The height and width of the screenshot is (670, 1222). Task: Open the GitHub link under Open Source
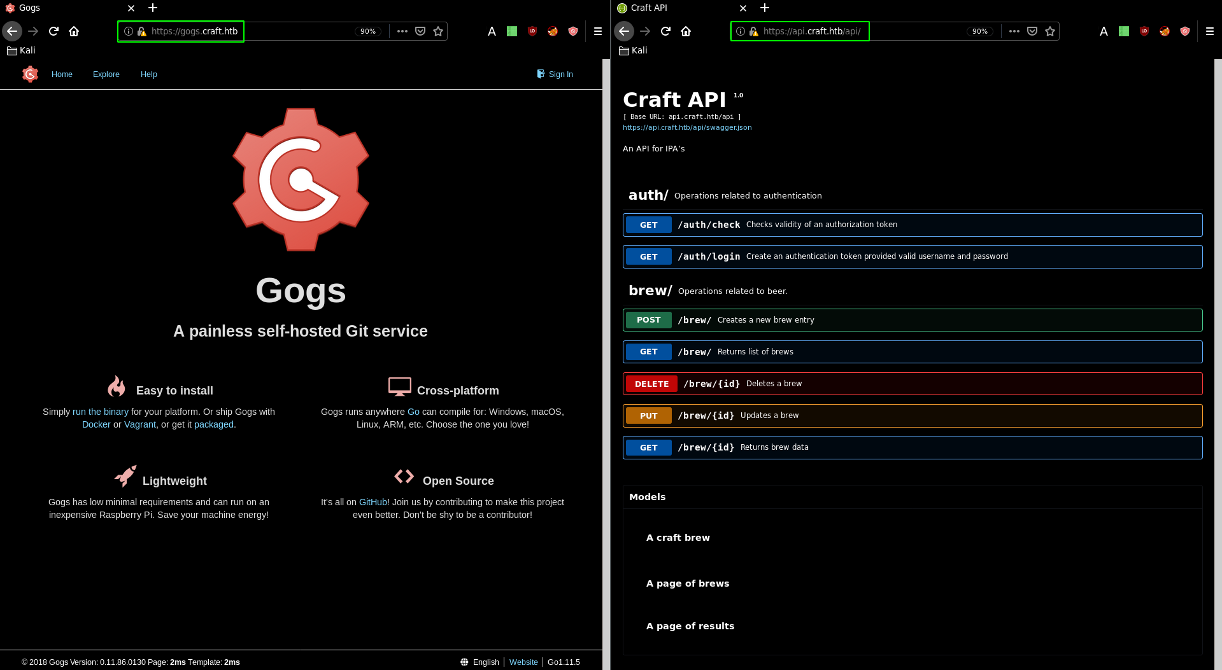(373, 502)
